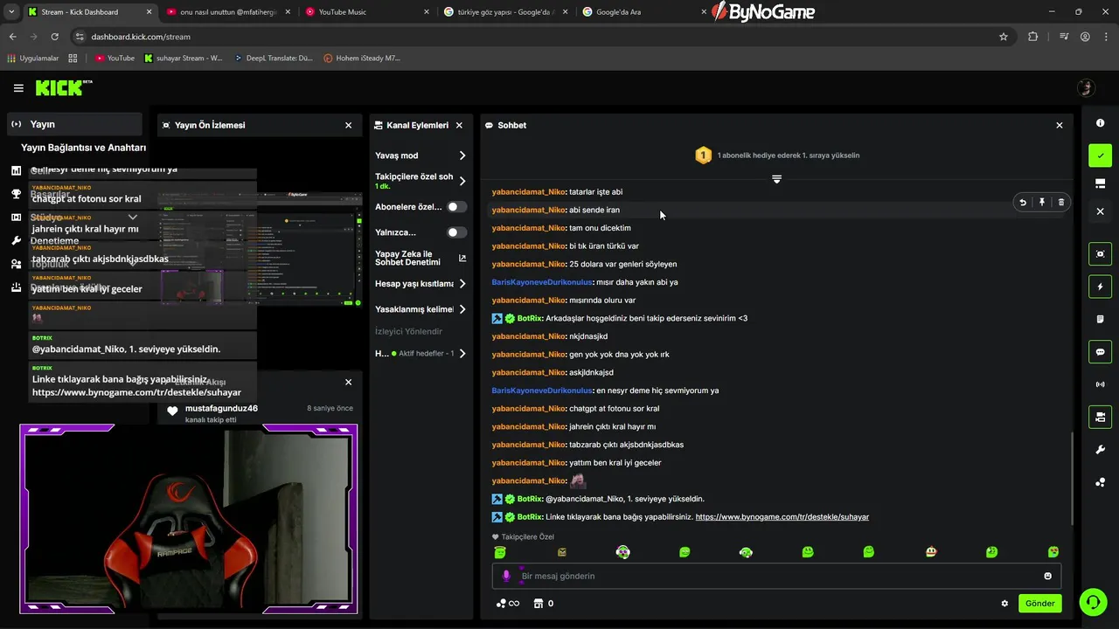Toggle the chat bubble panel icon

[1101, 352]
